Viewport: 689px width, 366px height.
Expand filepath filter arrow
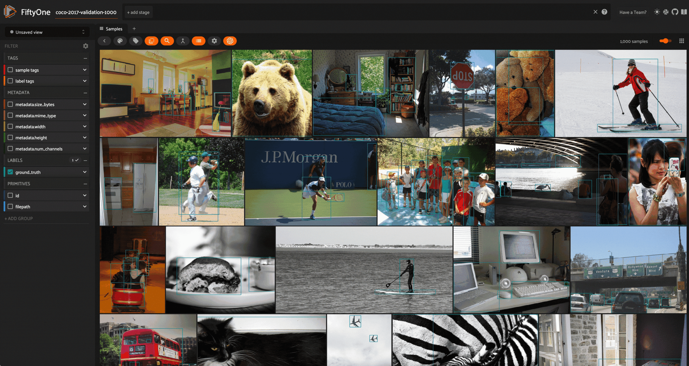[85, 206]
